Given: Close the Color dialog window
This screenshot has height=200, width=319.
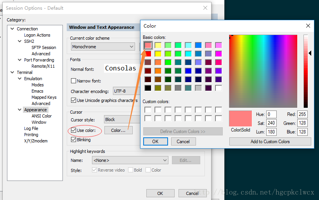Looking at the screenshot, I should [x=308, y=26].
